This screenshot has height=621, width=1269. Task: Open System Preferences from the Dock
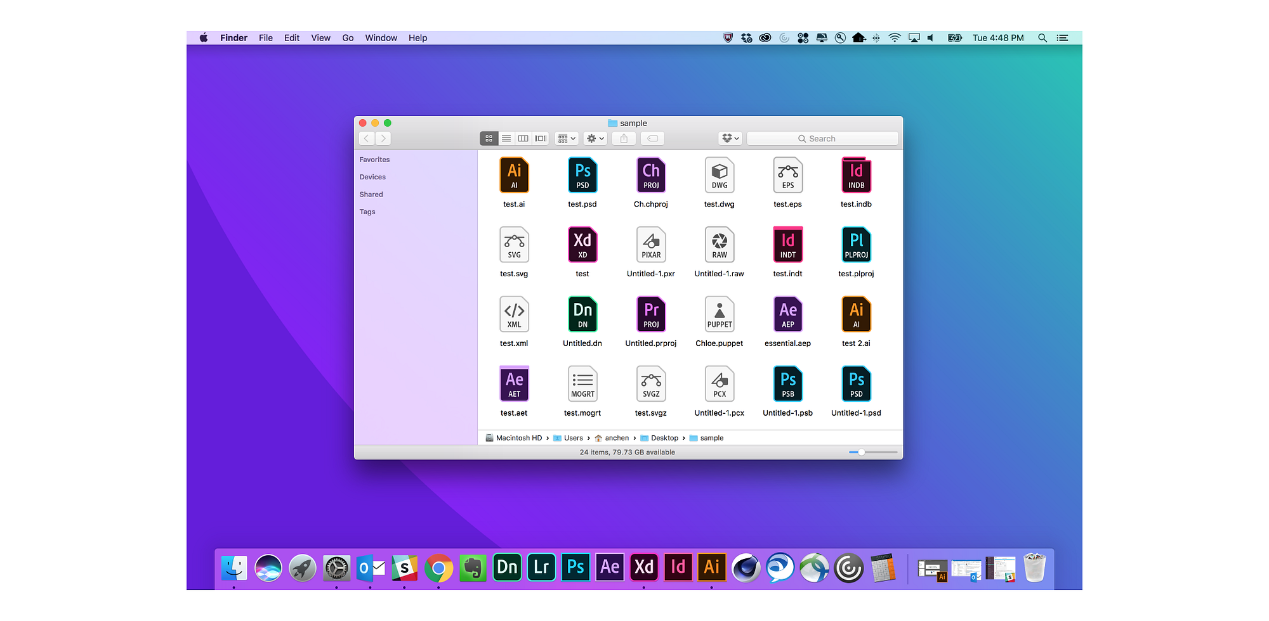[x=336, y=568]
